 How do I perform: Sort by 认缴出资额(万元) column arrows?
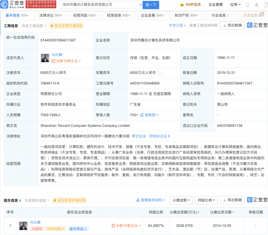199,212
